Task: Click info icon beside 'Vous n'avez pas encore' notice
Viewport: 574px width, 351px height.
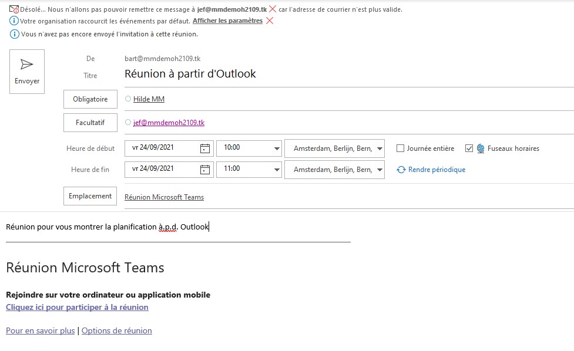Action: click(x=14, y=34)
